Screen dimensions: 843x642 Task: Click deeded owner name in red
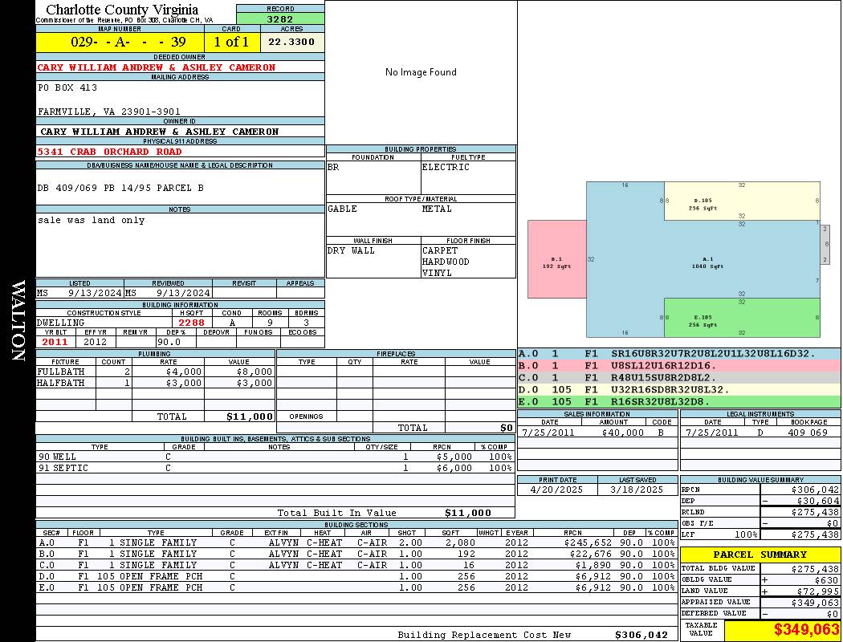157,67
